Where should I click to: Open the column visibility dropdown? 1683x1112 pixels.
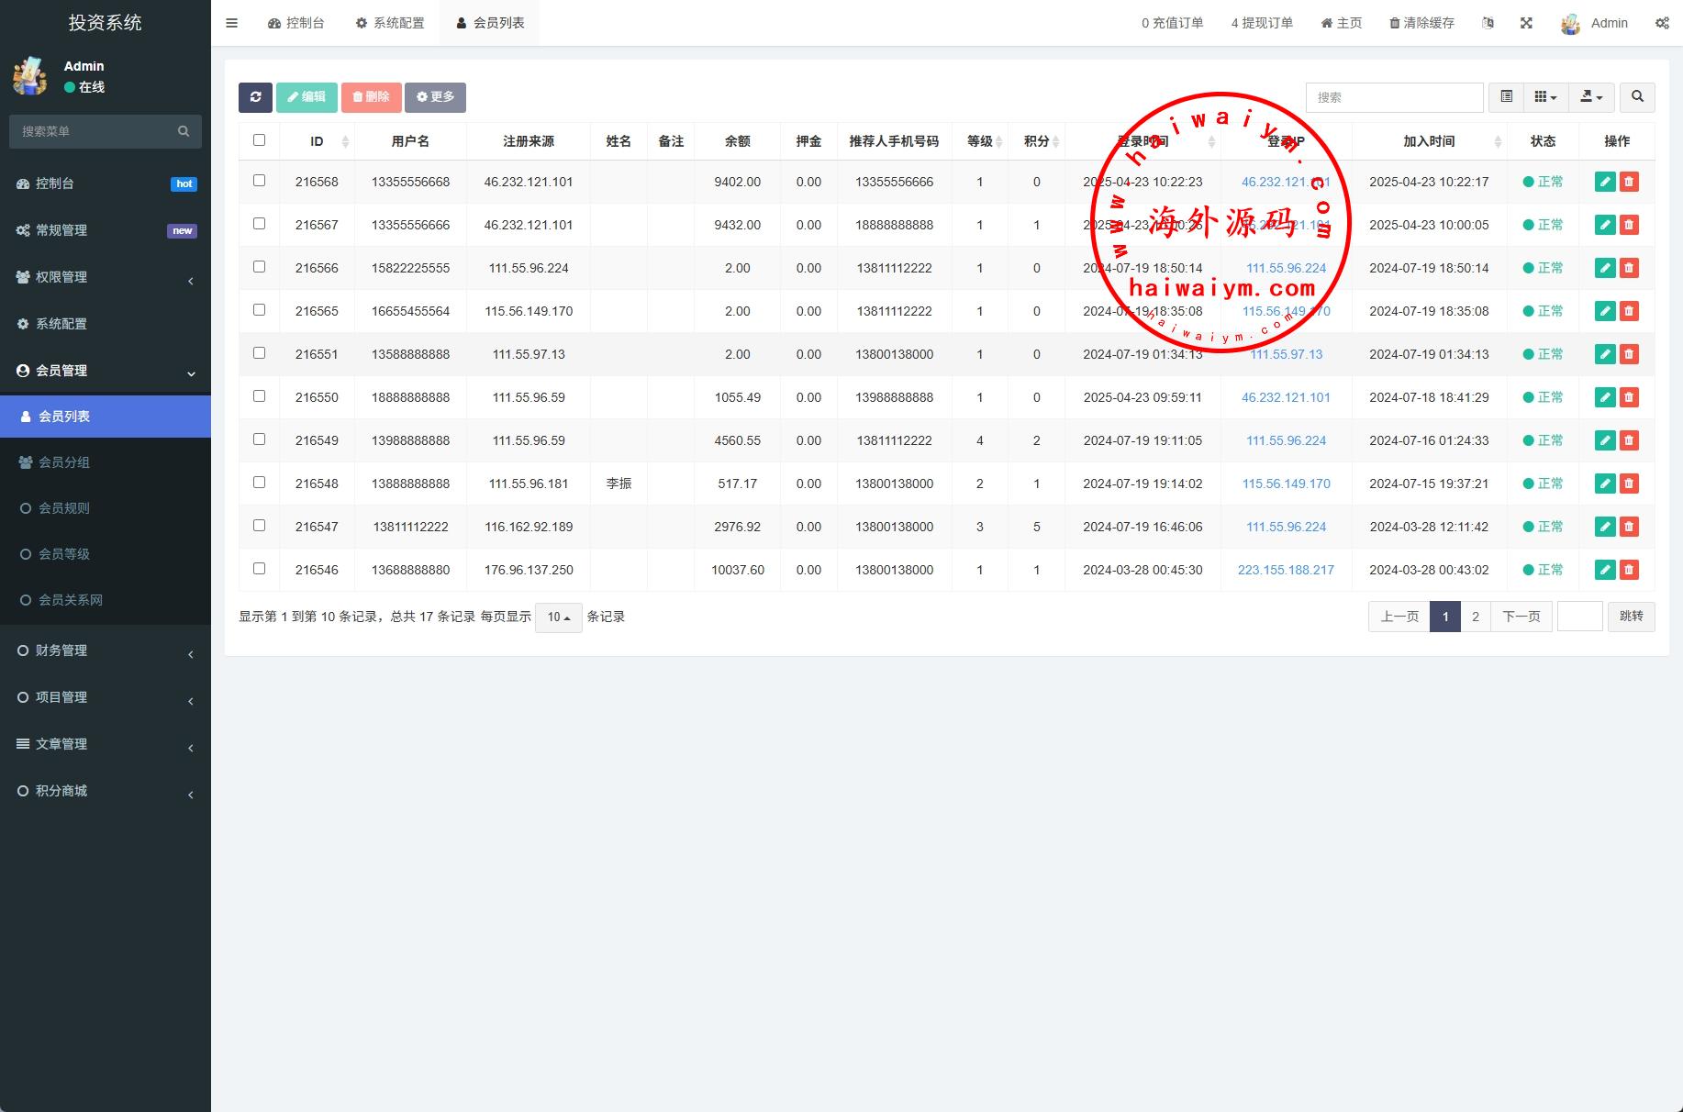1545,97
